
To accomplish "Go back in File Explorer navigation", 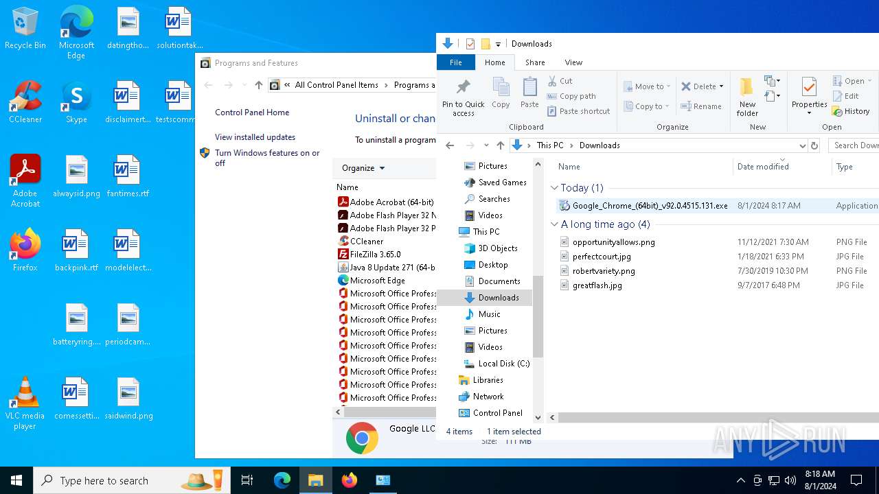I will pos(450,145).
